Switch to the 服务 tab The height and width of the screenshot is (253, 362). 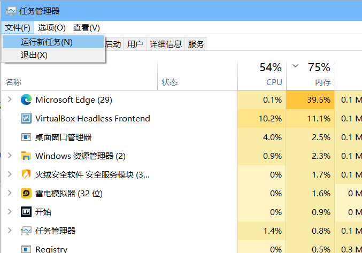pyautogui.click(x=196, y=44)
